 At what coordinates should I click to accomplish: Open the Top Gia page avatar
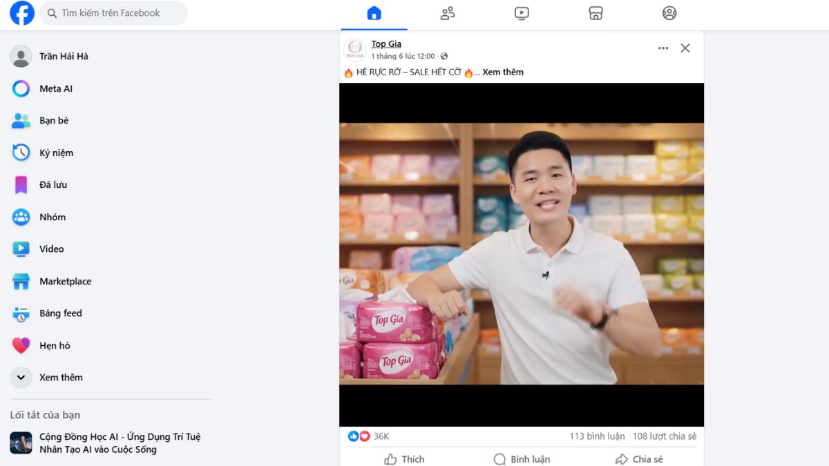[x=355, y=50]
